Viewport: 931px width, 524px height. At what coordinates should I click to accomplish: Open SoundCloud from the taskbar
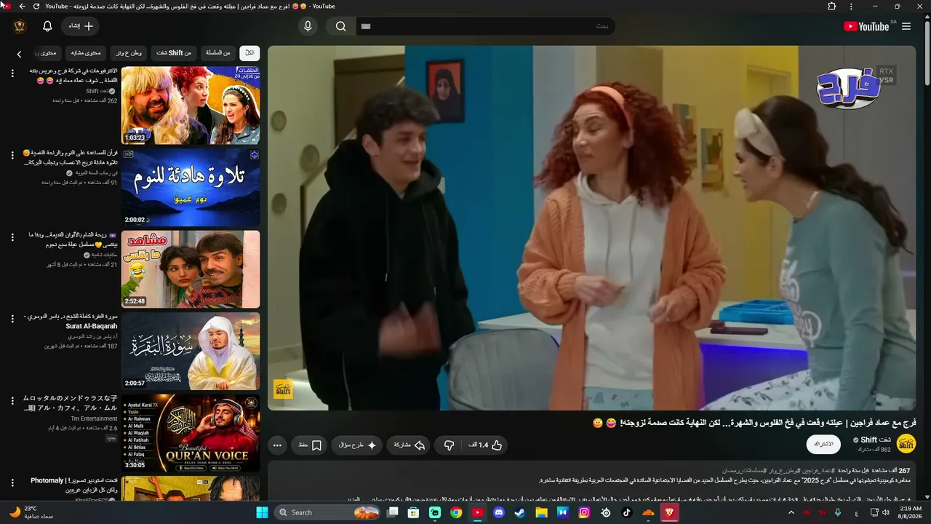pos(648,512)
